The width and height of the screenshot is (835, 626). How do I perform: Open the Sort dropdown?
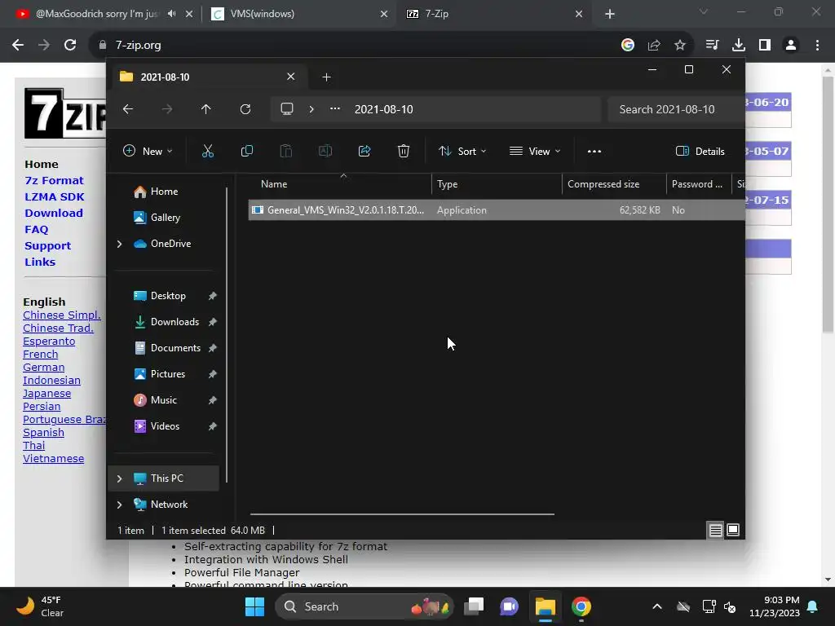(462, 151)
